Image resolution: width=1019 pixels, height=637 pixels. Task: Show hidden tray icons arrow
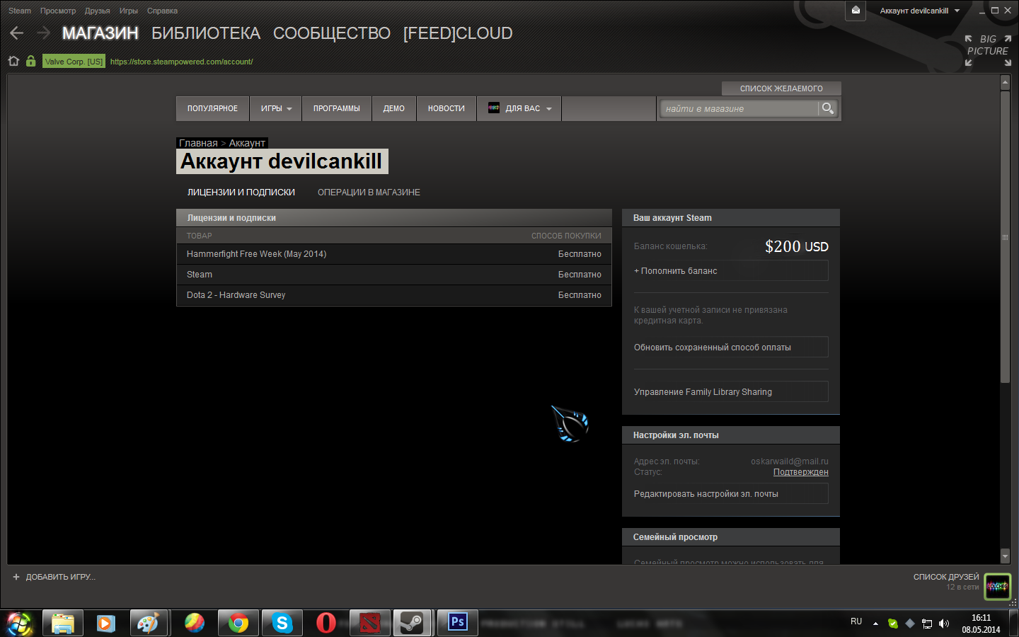click(x=875, y=624)
